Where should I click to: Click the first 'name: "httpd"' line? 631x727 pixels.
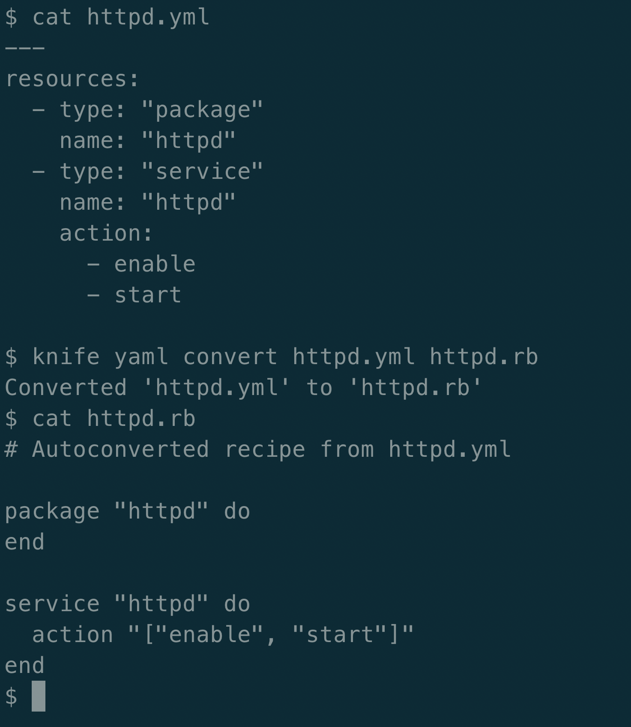[x=148, y=141]
